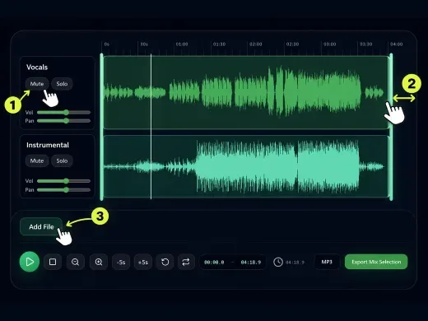Zoom out the timeline with the magnifier minus icon
Image resolution: width=428 pixels, height=321 pixels.
point(75,262)
